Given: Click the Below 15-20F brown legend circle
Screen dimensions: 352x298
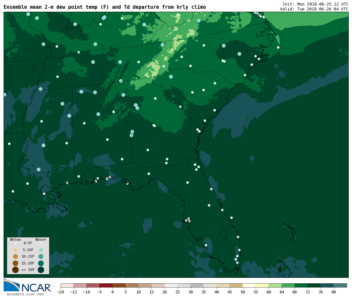Looking at the screenshot, I should point(16,263).
